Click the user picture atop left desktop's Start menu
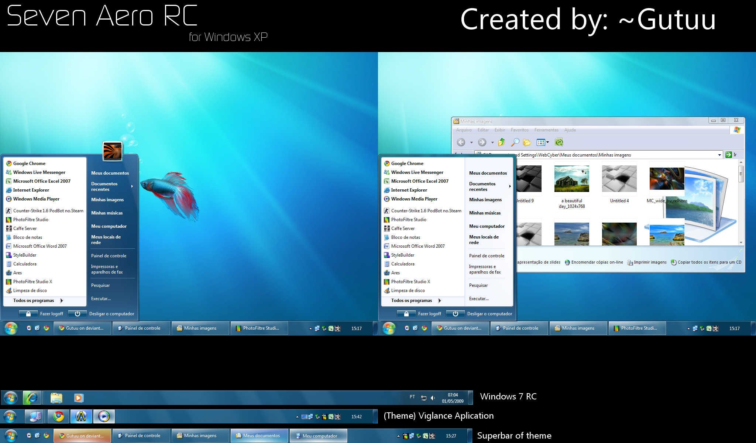This screenshot has width=756, height=443. coord(113,151)
